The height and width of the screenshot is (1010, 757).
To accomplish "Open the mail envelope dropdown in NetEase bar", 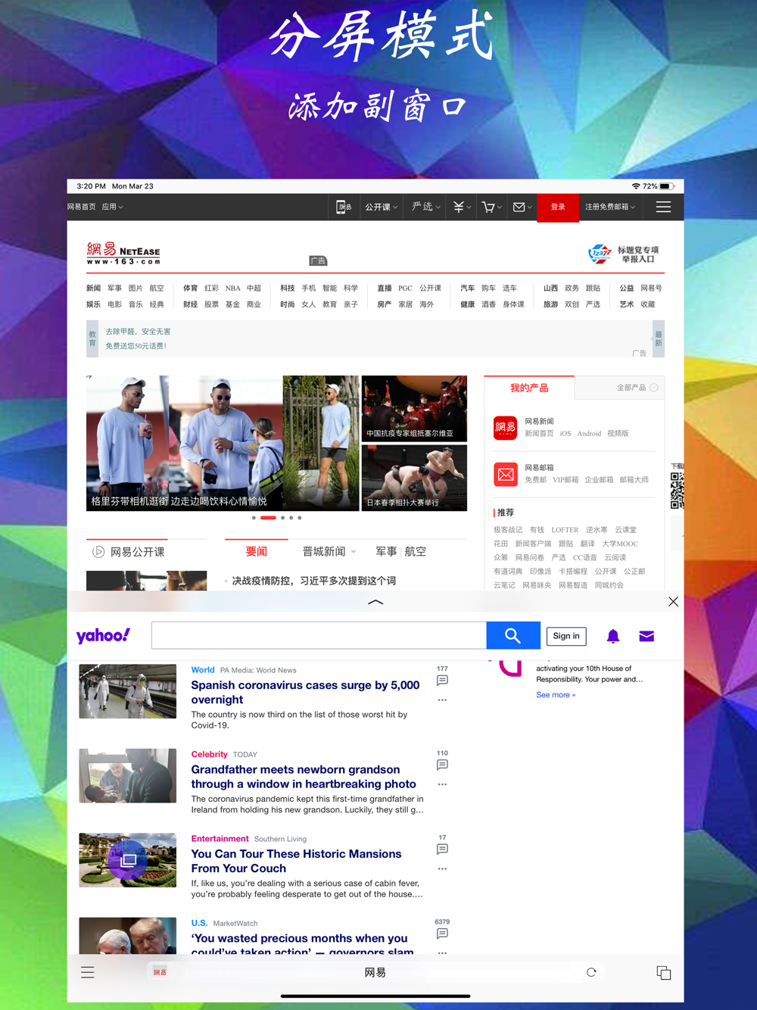I will (522, 207).
